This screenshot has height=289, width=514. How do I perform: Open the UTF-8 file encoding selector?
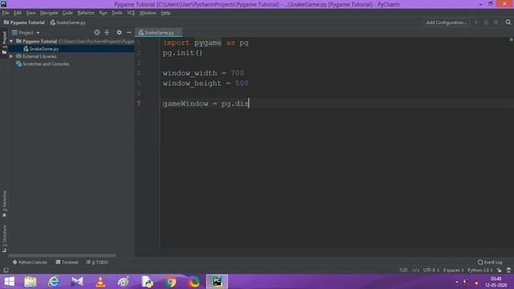point(431,271)
